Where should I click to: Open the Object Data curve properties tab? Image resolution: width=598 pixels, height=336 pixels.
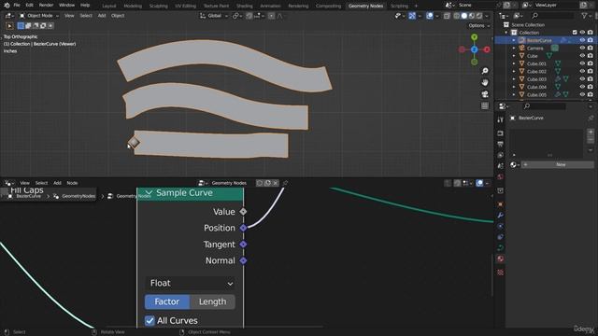point(500,248)
